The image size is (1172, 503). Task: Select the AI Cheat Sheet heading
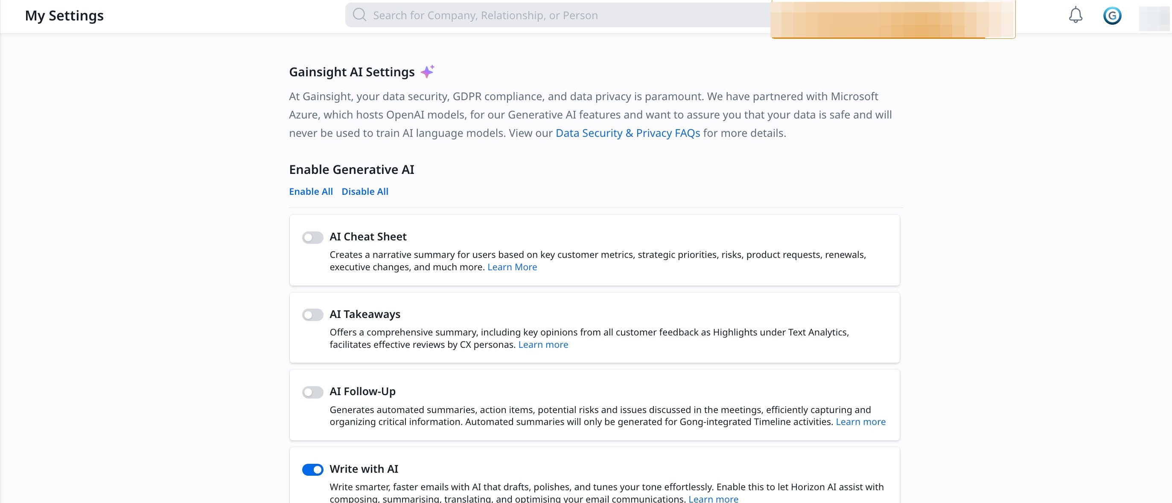368,237
